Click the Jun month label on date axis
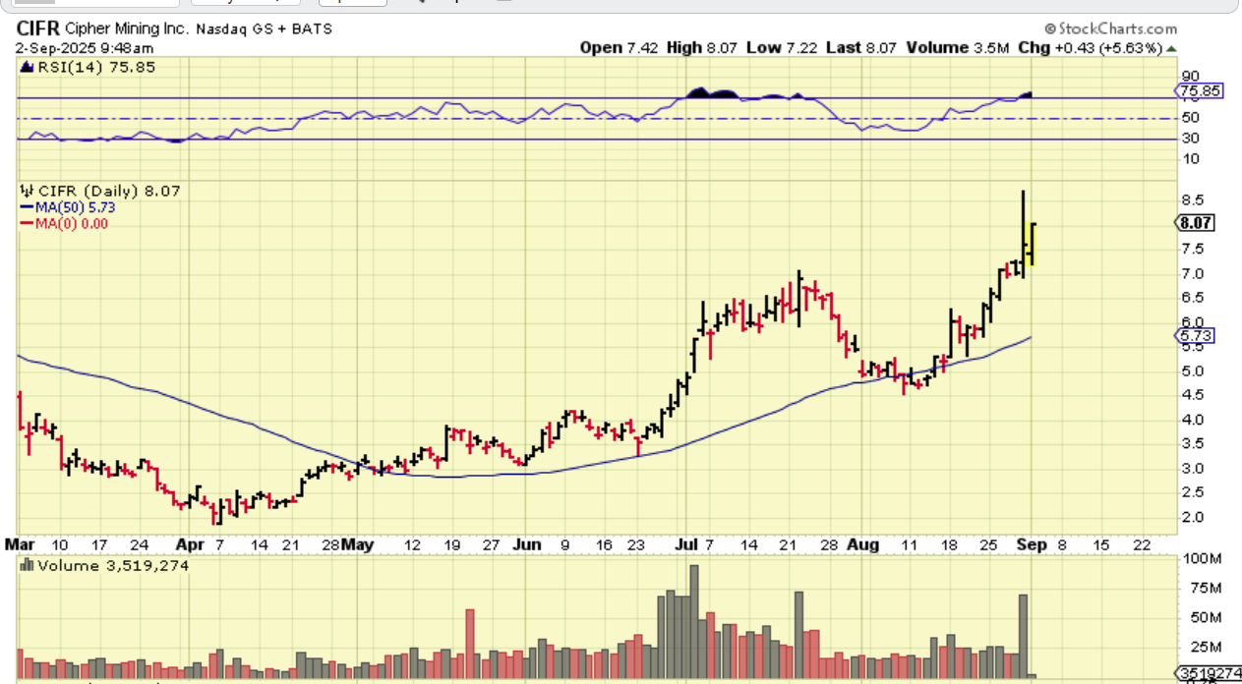The height and width of the screenshot is (684, 1242). [x=527, y=543]
